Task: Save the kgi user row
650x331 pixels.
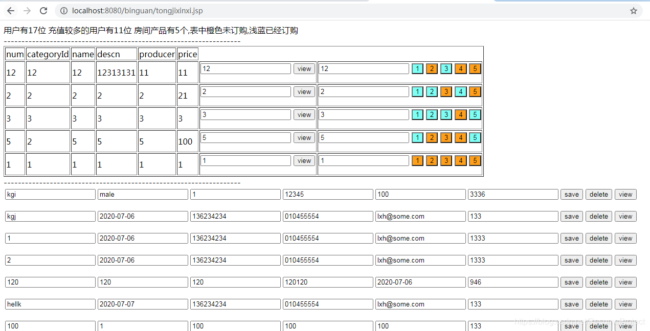Action: 572,195
